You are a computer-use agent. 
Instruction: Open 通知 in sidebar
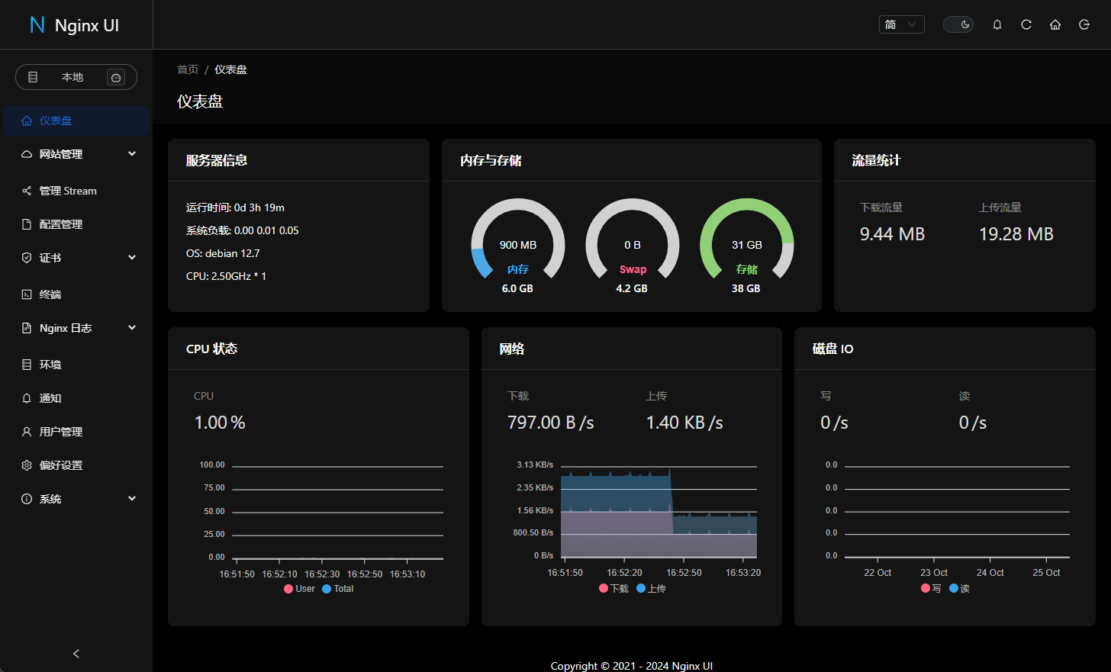(x=76, y=398)
